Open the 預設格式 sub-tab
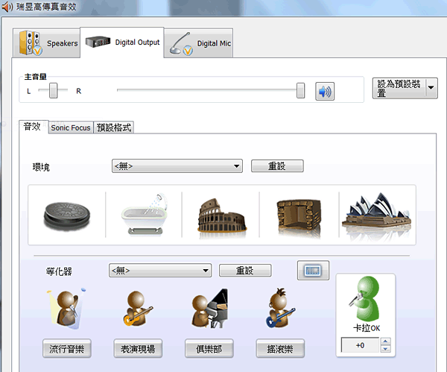Screen dimensions: 447x372 coord(114,127)
